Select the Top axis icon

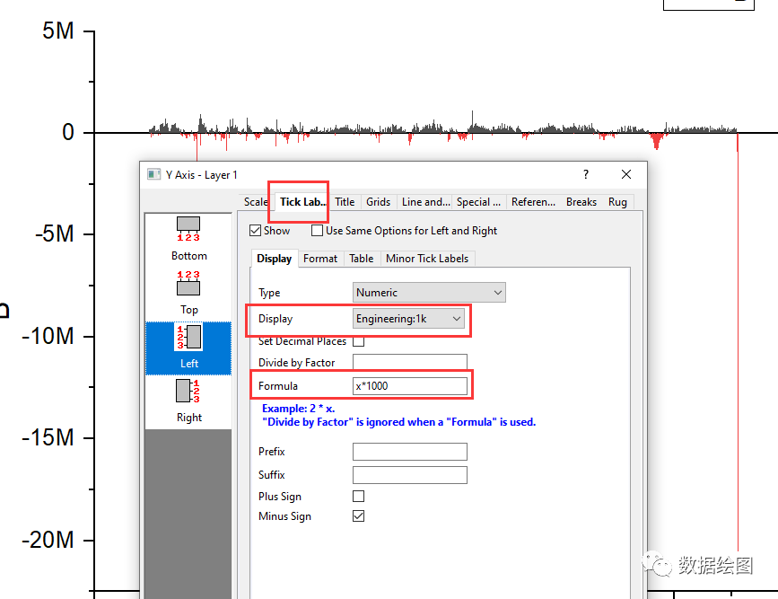[188, 283]
